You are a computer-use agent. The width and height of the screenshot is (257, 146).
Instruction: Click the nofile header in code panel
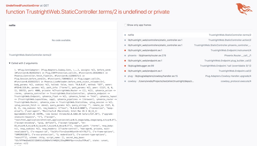click(x=12, y=25)
